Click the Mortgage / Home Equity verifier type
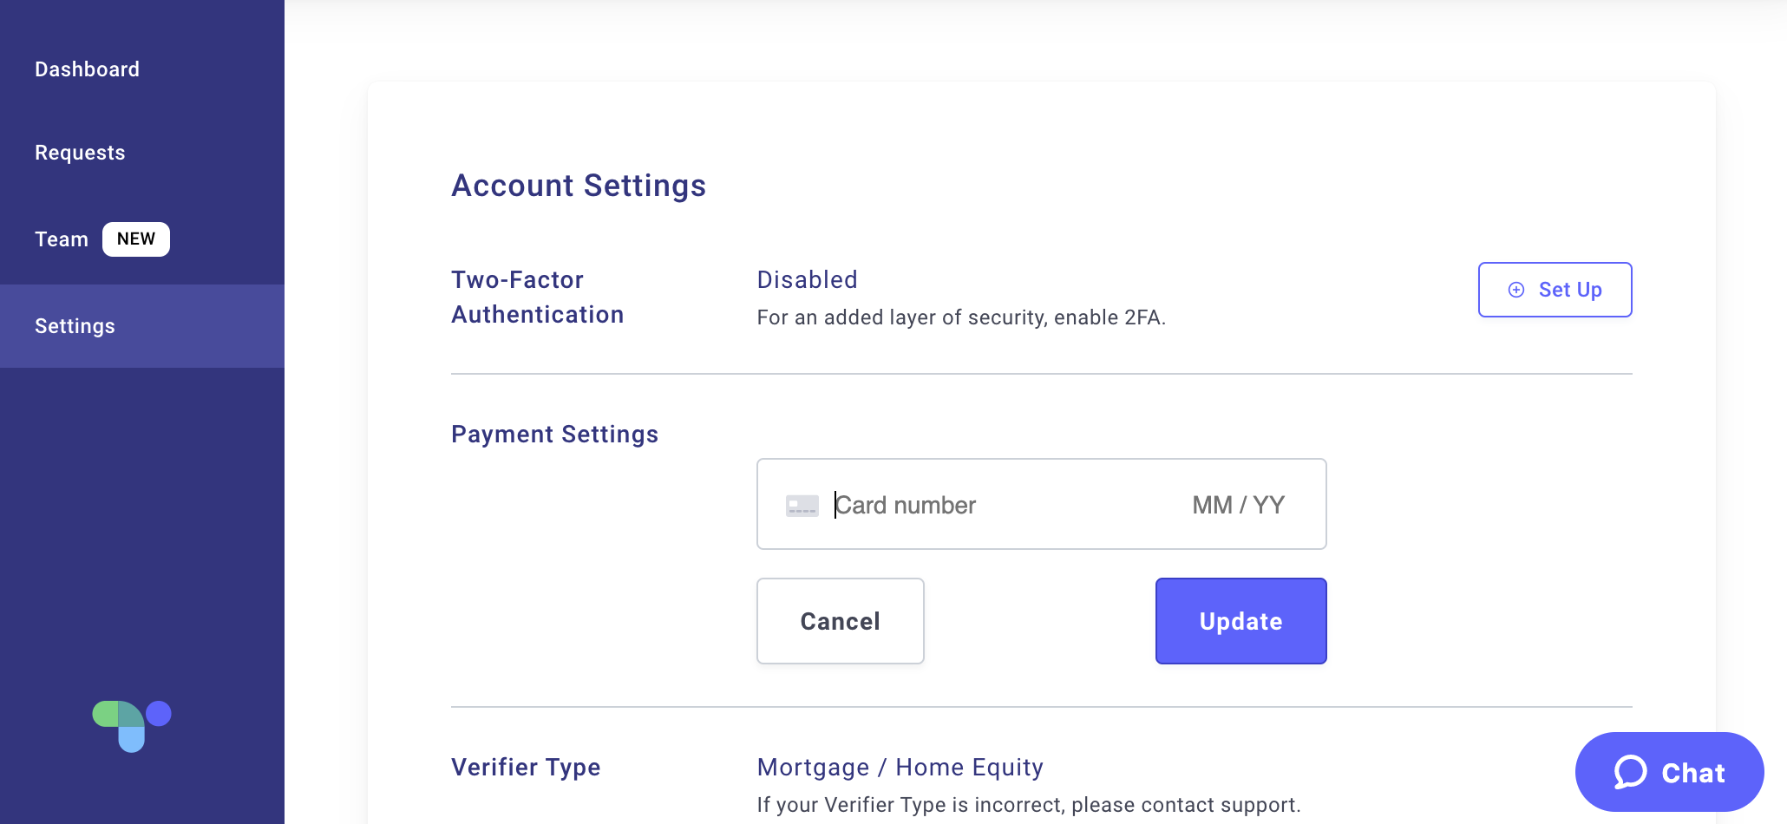 (x=900, y=767)
